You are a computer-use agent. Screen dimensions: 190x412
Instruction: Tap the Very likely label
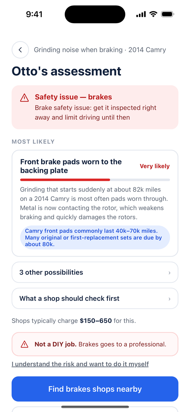tap(155, 166)
